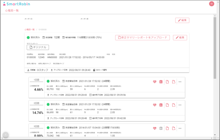Open the checked-document icon for day 2

pyautogui.click(x=174, y=105)
